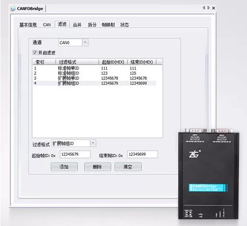
Task: Open the 帧映射 tab
Action: click(x=108, y=25)
